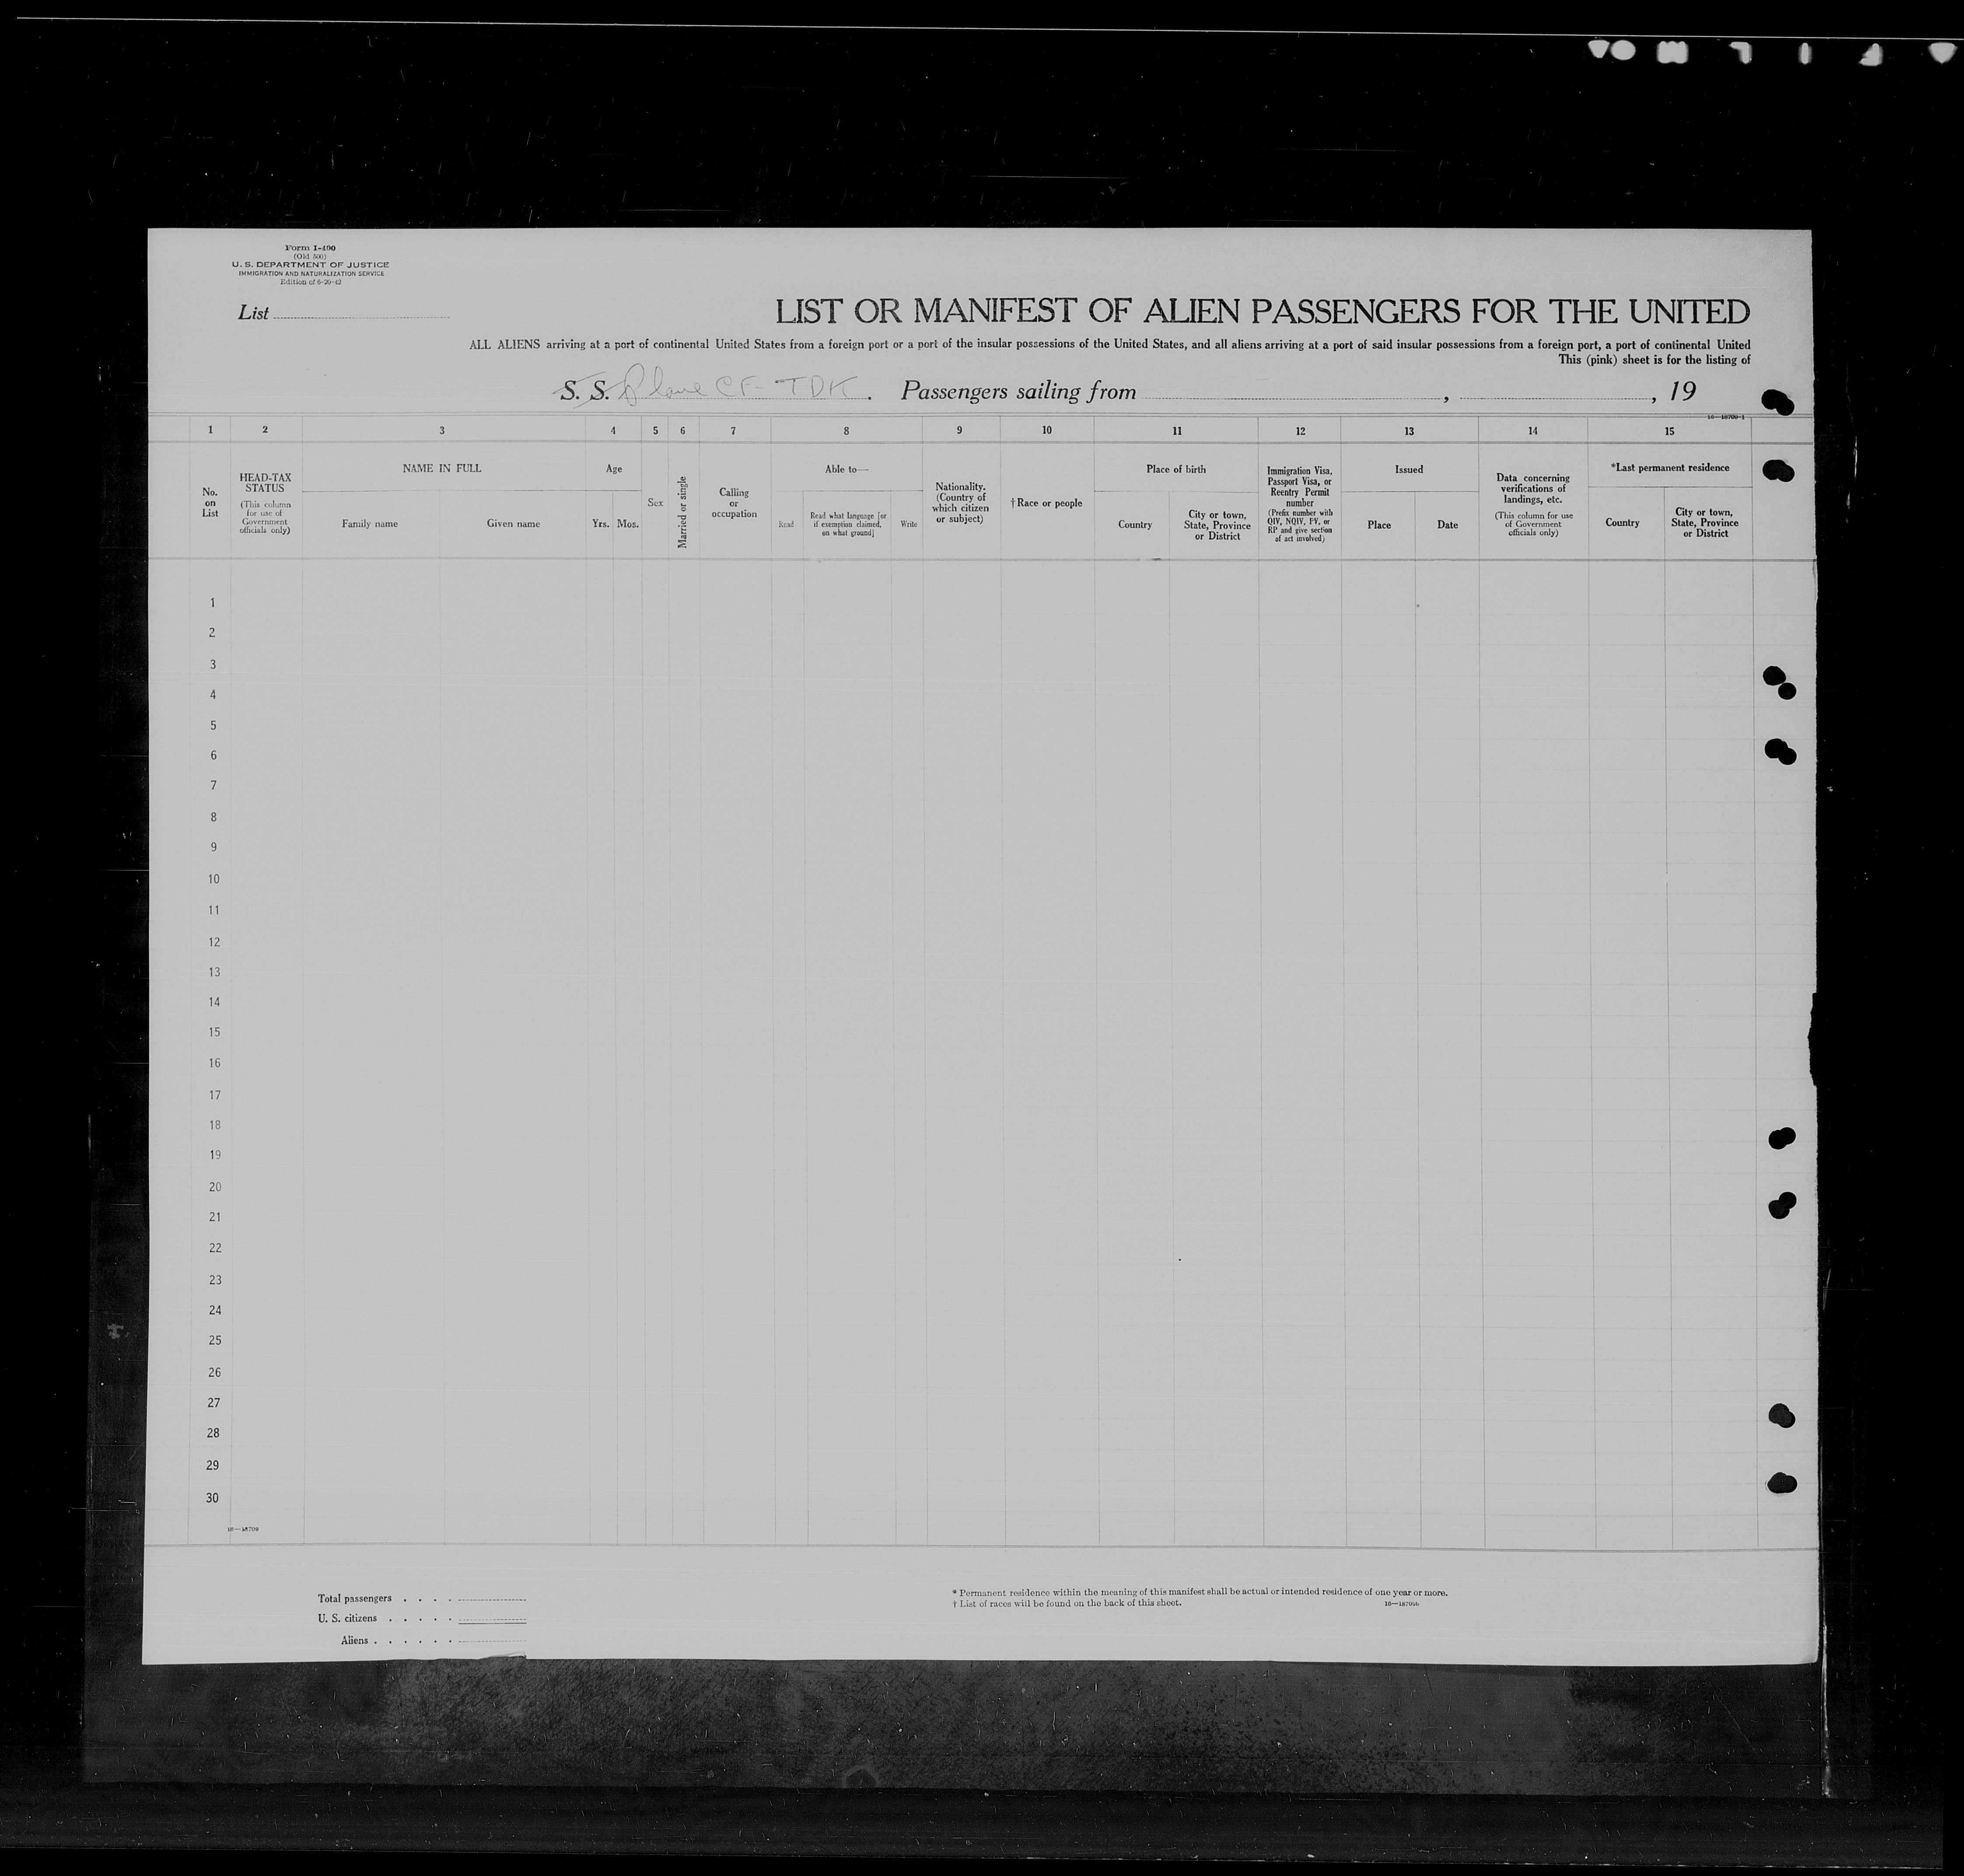Click the "Issued" column header
Image resolution: width=1964 pixels, height=1876 pixels.
pos(1409,469)
